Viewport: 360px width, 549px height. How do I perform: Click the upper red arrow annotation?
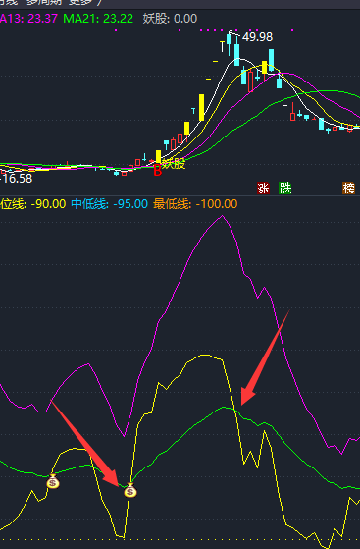pyautogui.click(x=265, y=357)
